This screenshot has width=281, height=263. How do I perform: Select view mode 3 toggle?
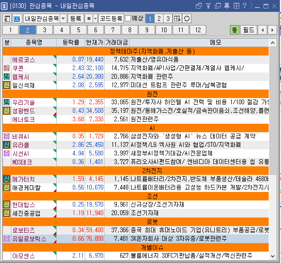coord(168,18)
